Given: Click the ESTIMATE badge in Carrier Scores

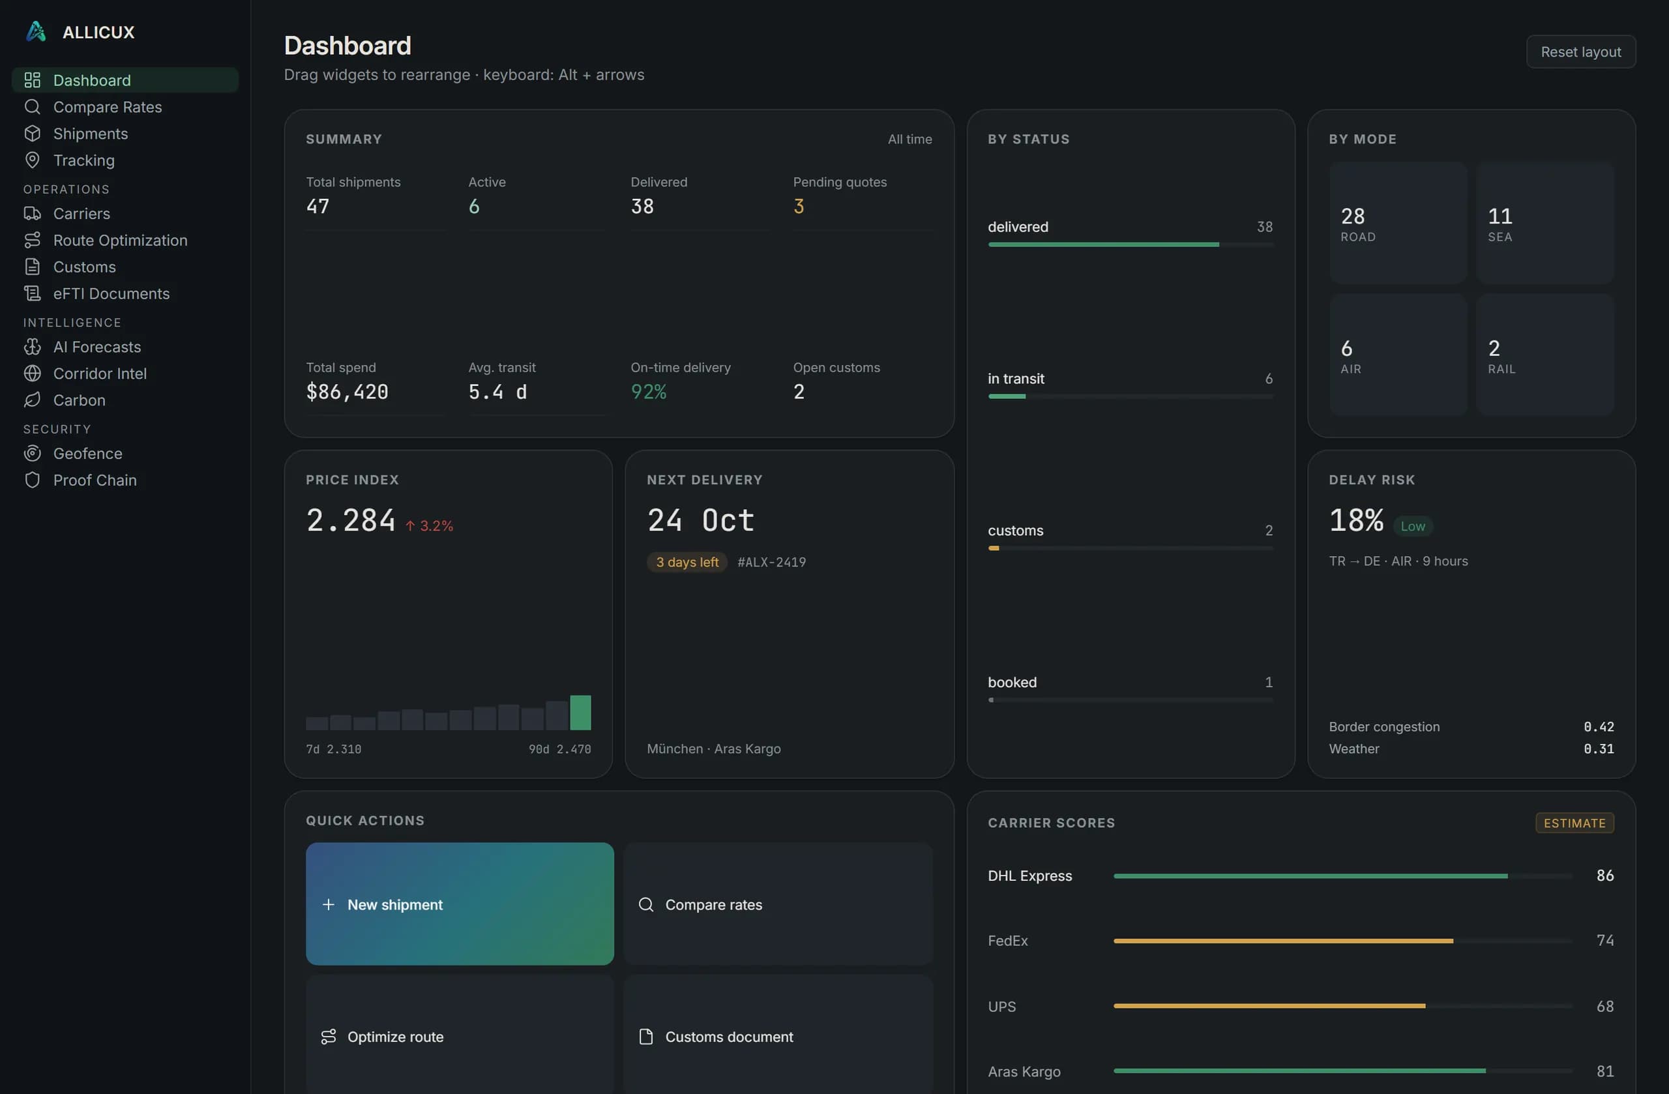Looking at the screenshot, I should click(1574, 823).
